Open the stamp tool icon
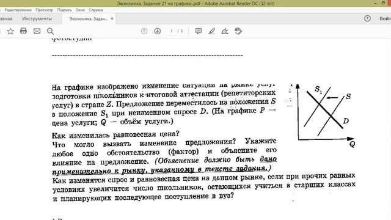Image resolution: width=391 pixels, height=220 pixels. (238, 31)
